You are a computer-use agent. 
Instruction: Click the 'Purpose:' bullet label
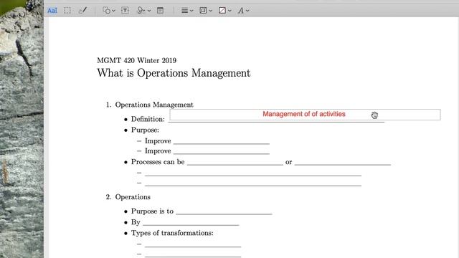tap(145, 130)
